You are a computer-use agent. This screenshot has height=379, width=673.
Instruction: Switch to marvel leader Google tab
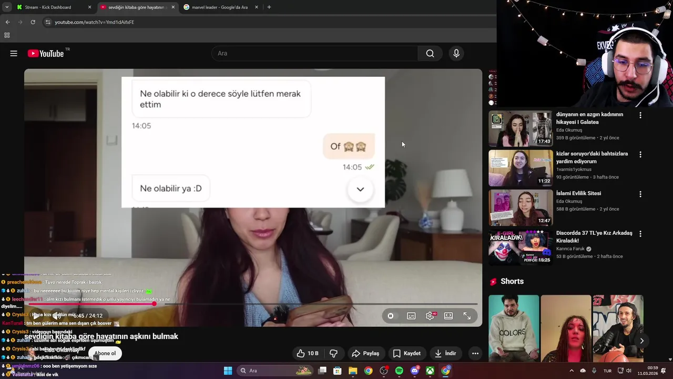(x=220, y=7)
